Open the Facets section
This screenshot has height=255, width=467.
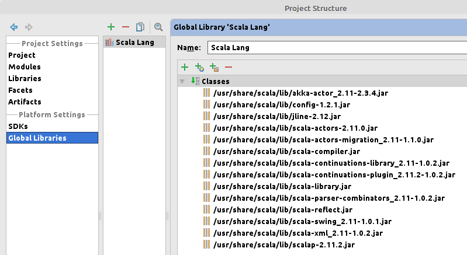[20, 90]
